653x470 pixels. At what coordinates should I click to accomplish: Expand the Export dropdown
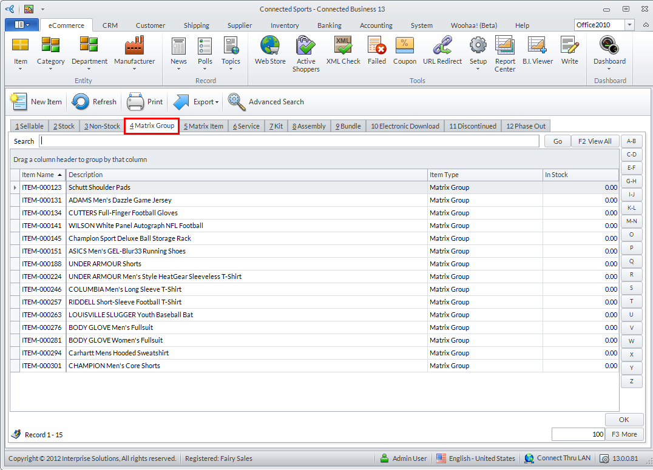pos(196,102)
